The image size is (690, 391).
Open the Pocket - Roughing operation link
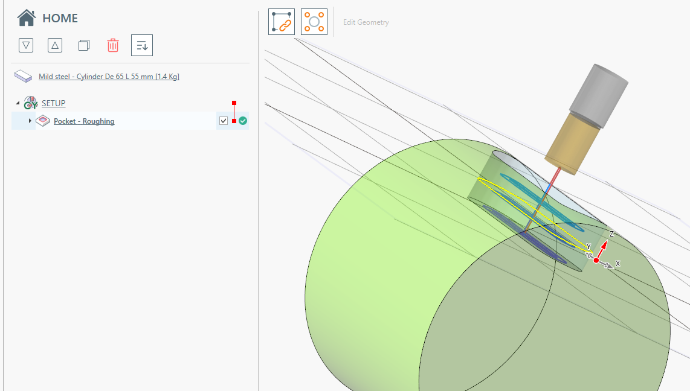84,121
